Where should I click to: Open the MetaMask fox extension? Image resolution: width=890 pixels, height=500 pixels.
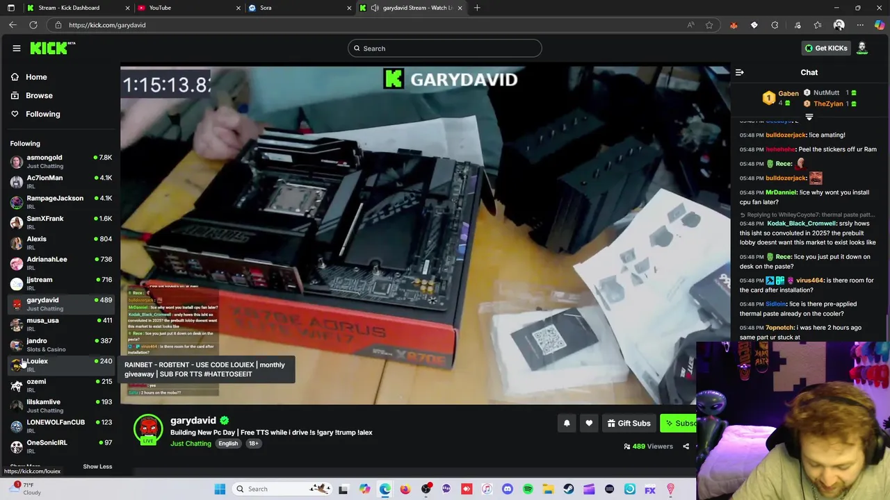[x=734, y=25]
